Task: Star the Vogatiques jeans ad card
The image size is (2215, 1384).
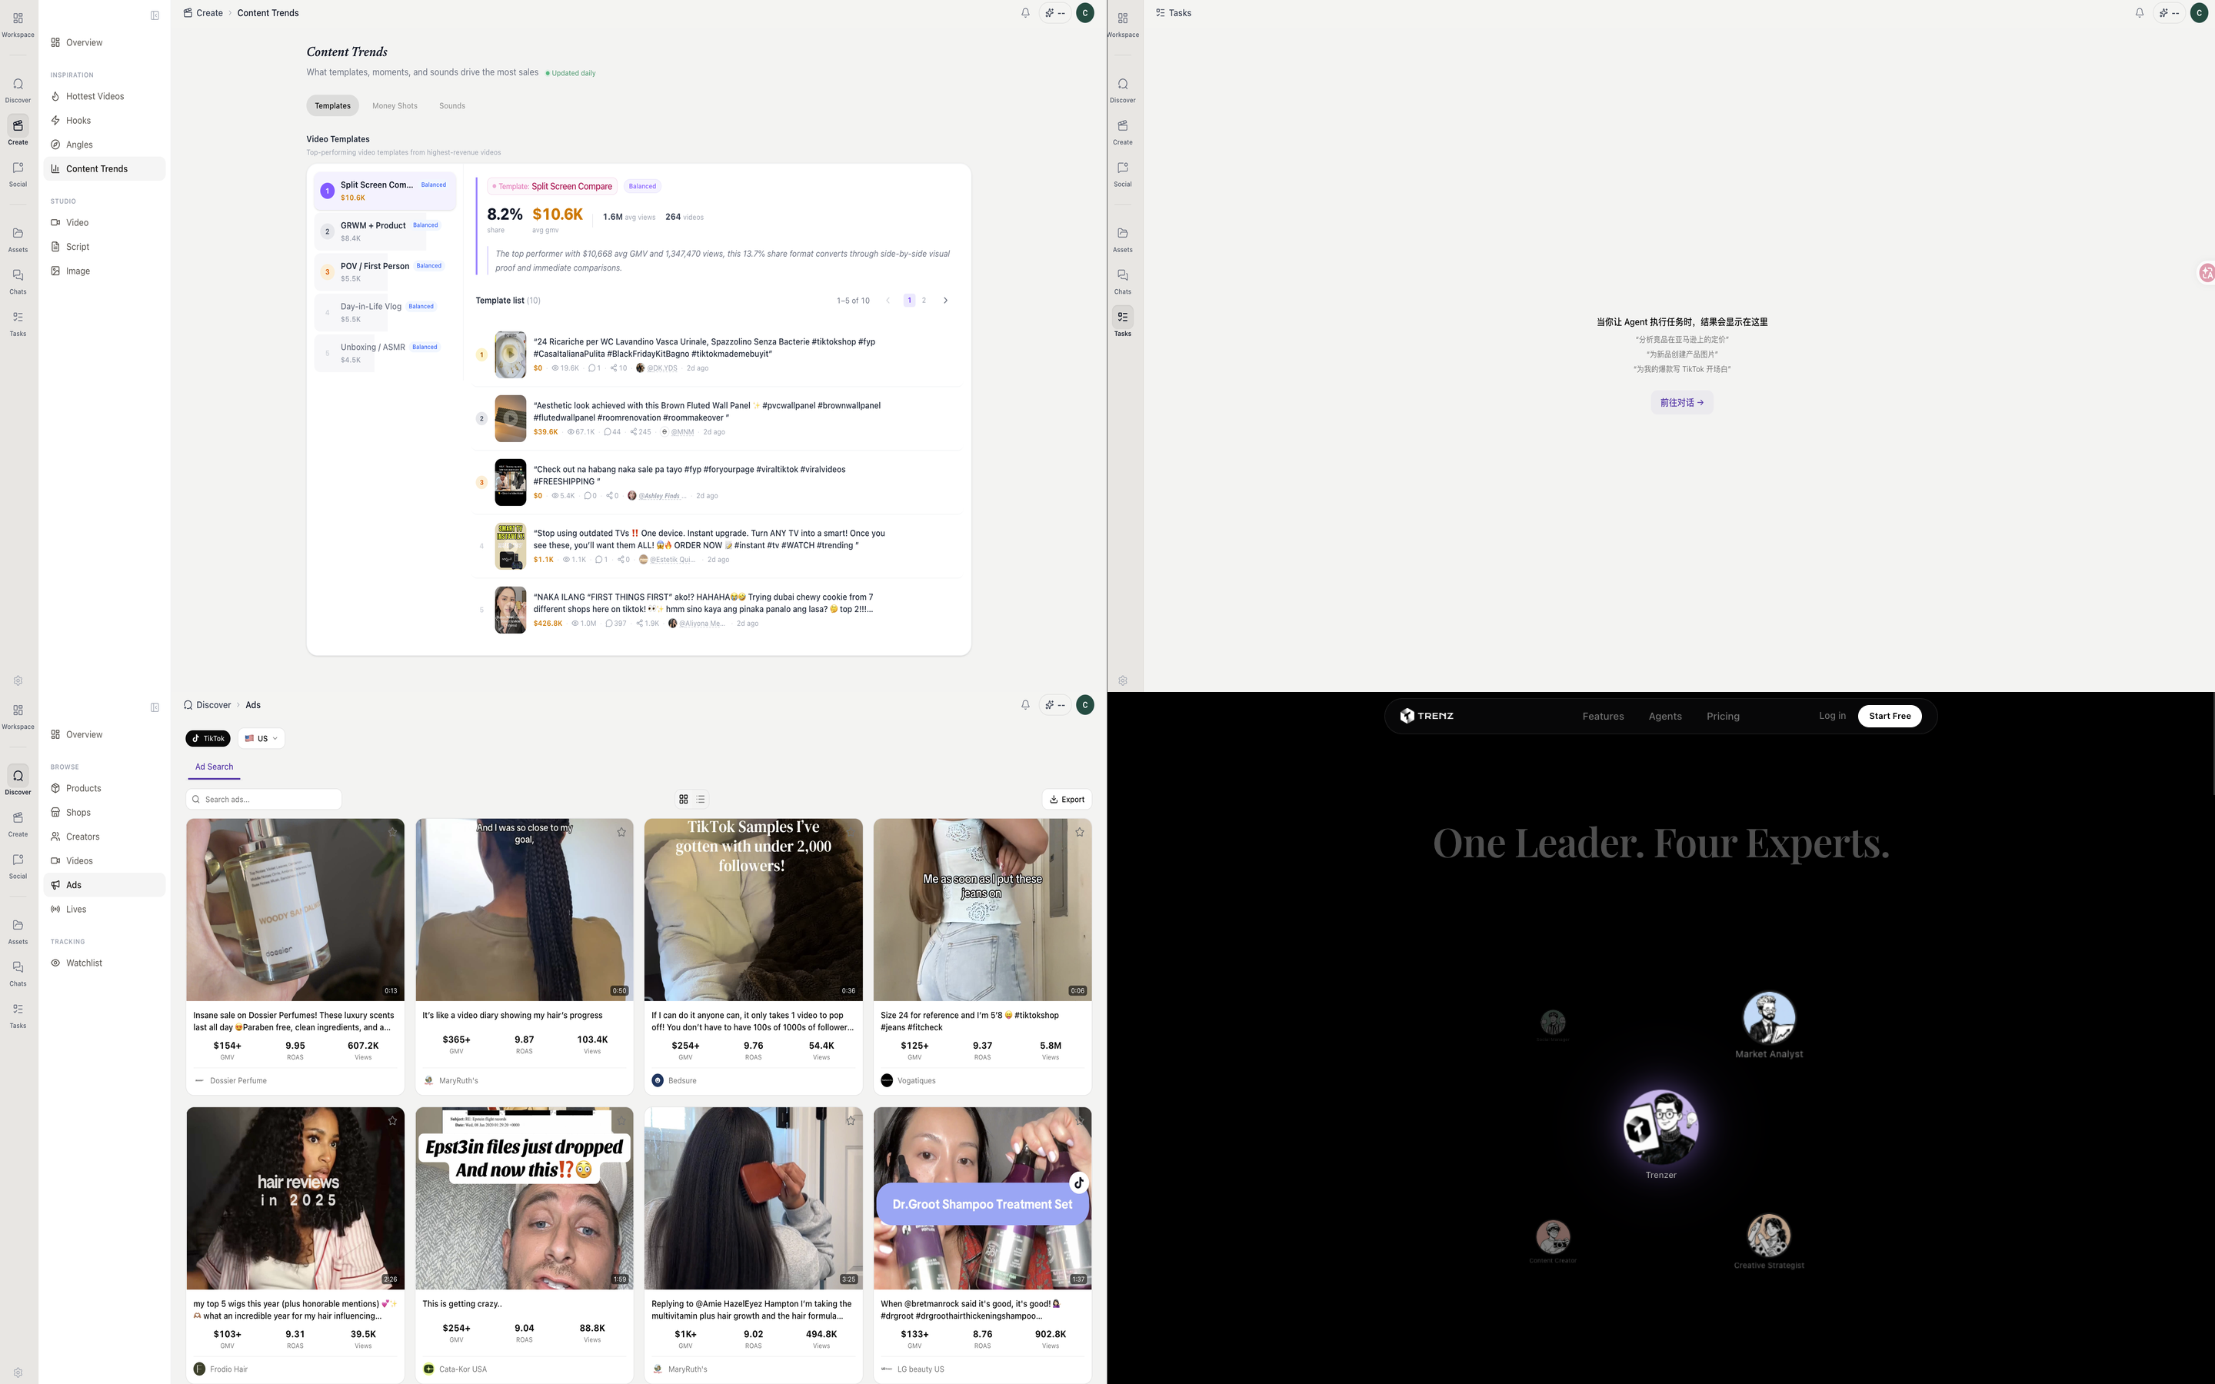Action: pos(1079,832)
